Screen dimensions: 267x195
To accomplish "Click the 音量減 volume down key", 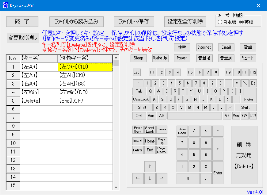I will [x=226, y=58].
